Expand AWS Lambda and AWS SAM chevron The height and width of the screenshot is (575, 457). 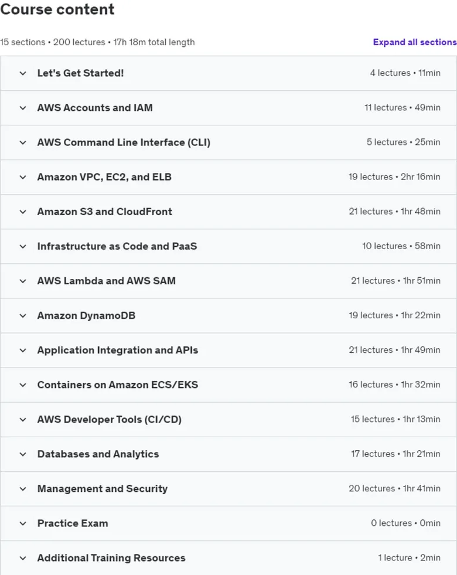23,281
